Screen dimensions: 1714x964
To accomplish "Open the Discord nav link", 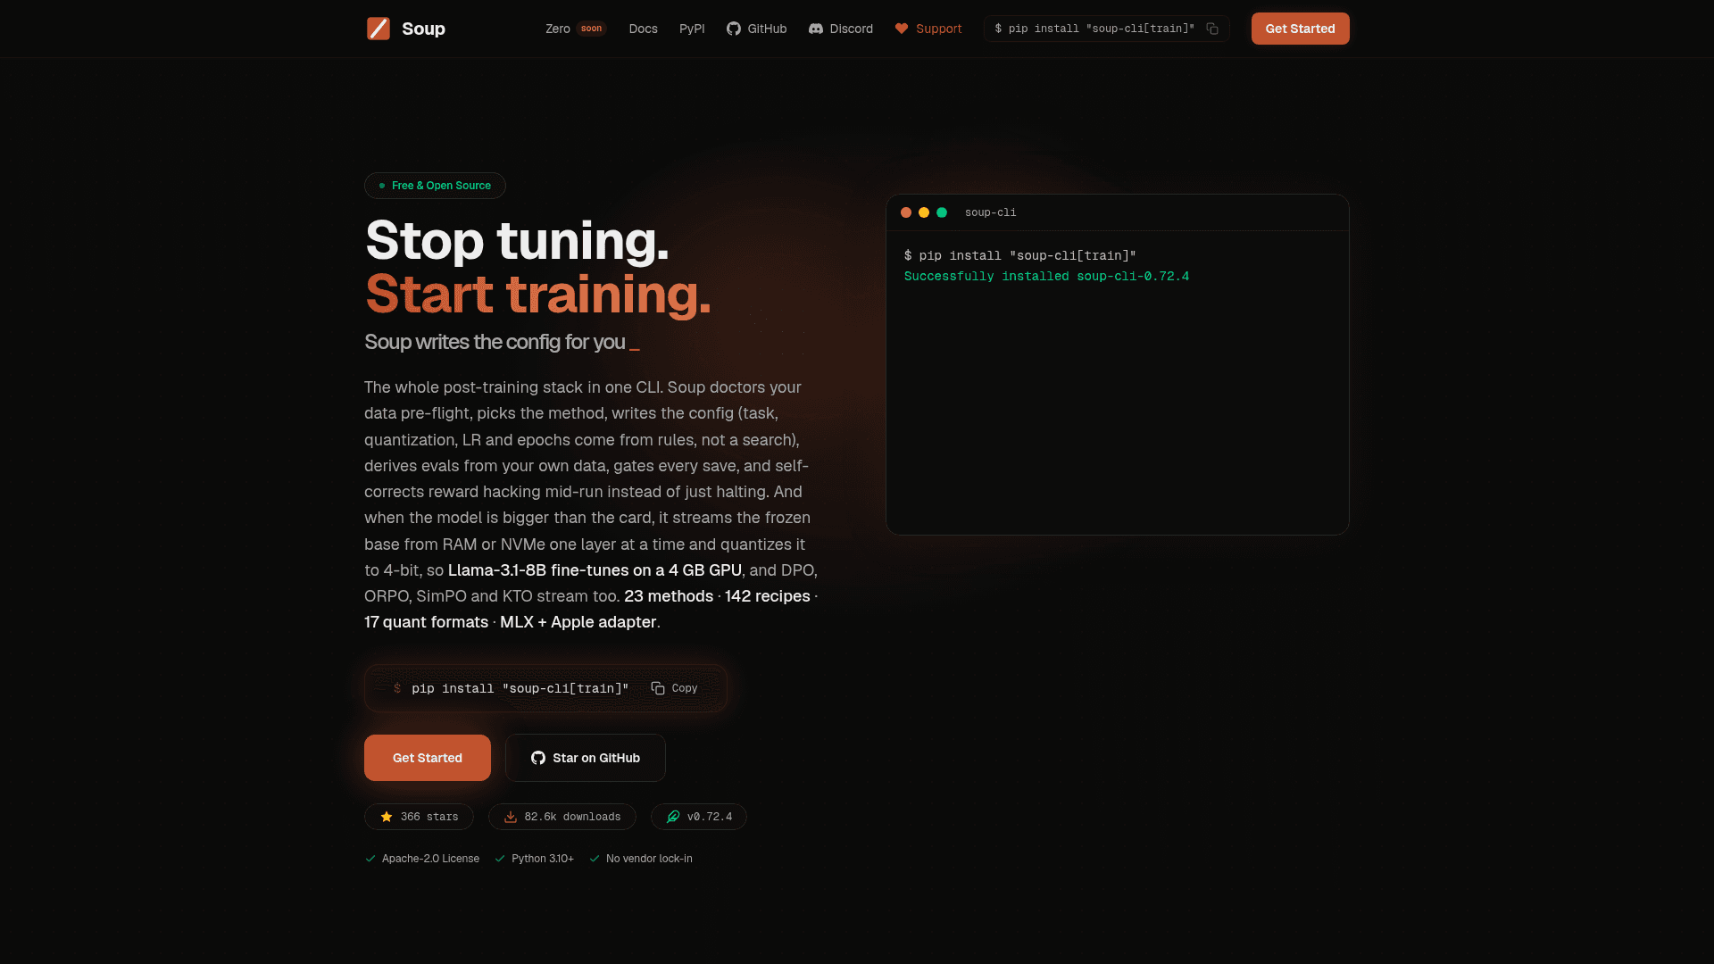I will coord(841,29).
